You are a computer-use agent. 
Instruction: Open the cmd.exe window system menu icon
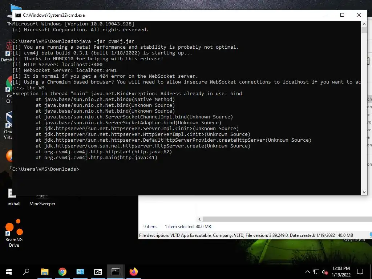coord(18,15)
